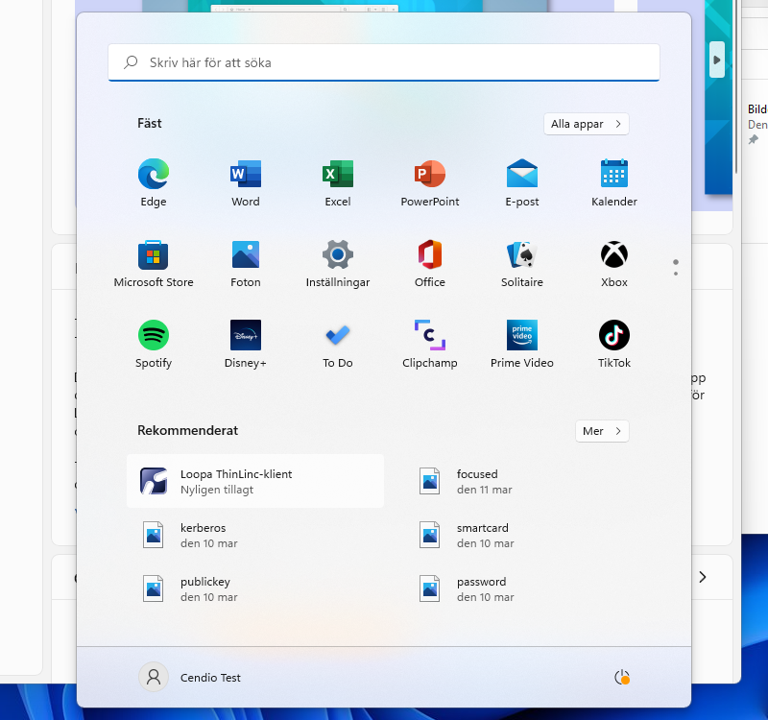
Task: Open the Excel app
Action: point(338,182)
